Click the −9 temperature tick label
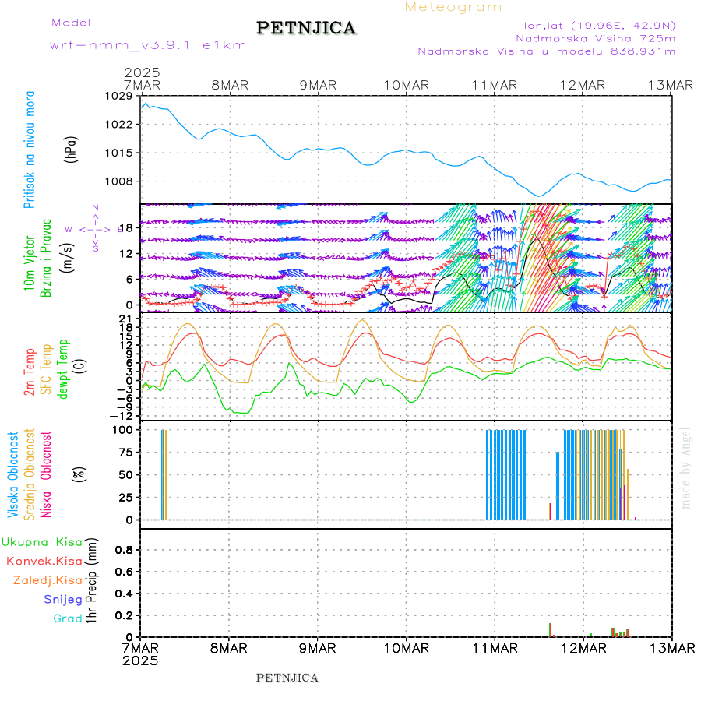The image size is (701, 701). point(125,407)
